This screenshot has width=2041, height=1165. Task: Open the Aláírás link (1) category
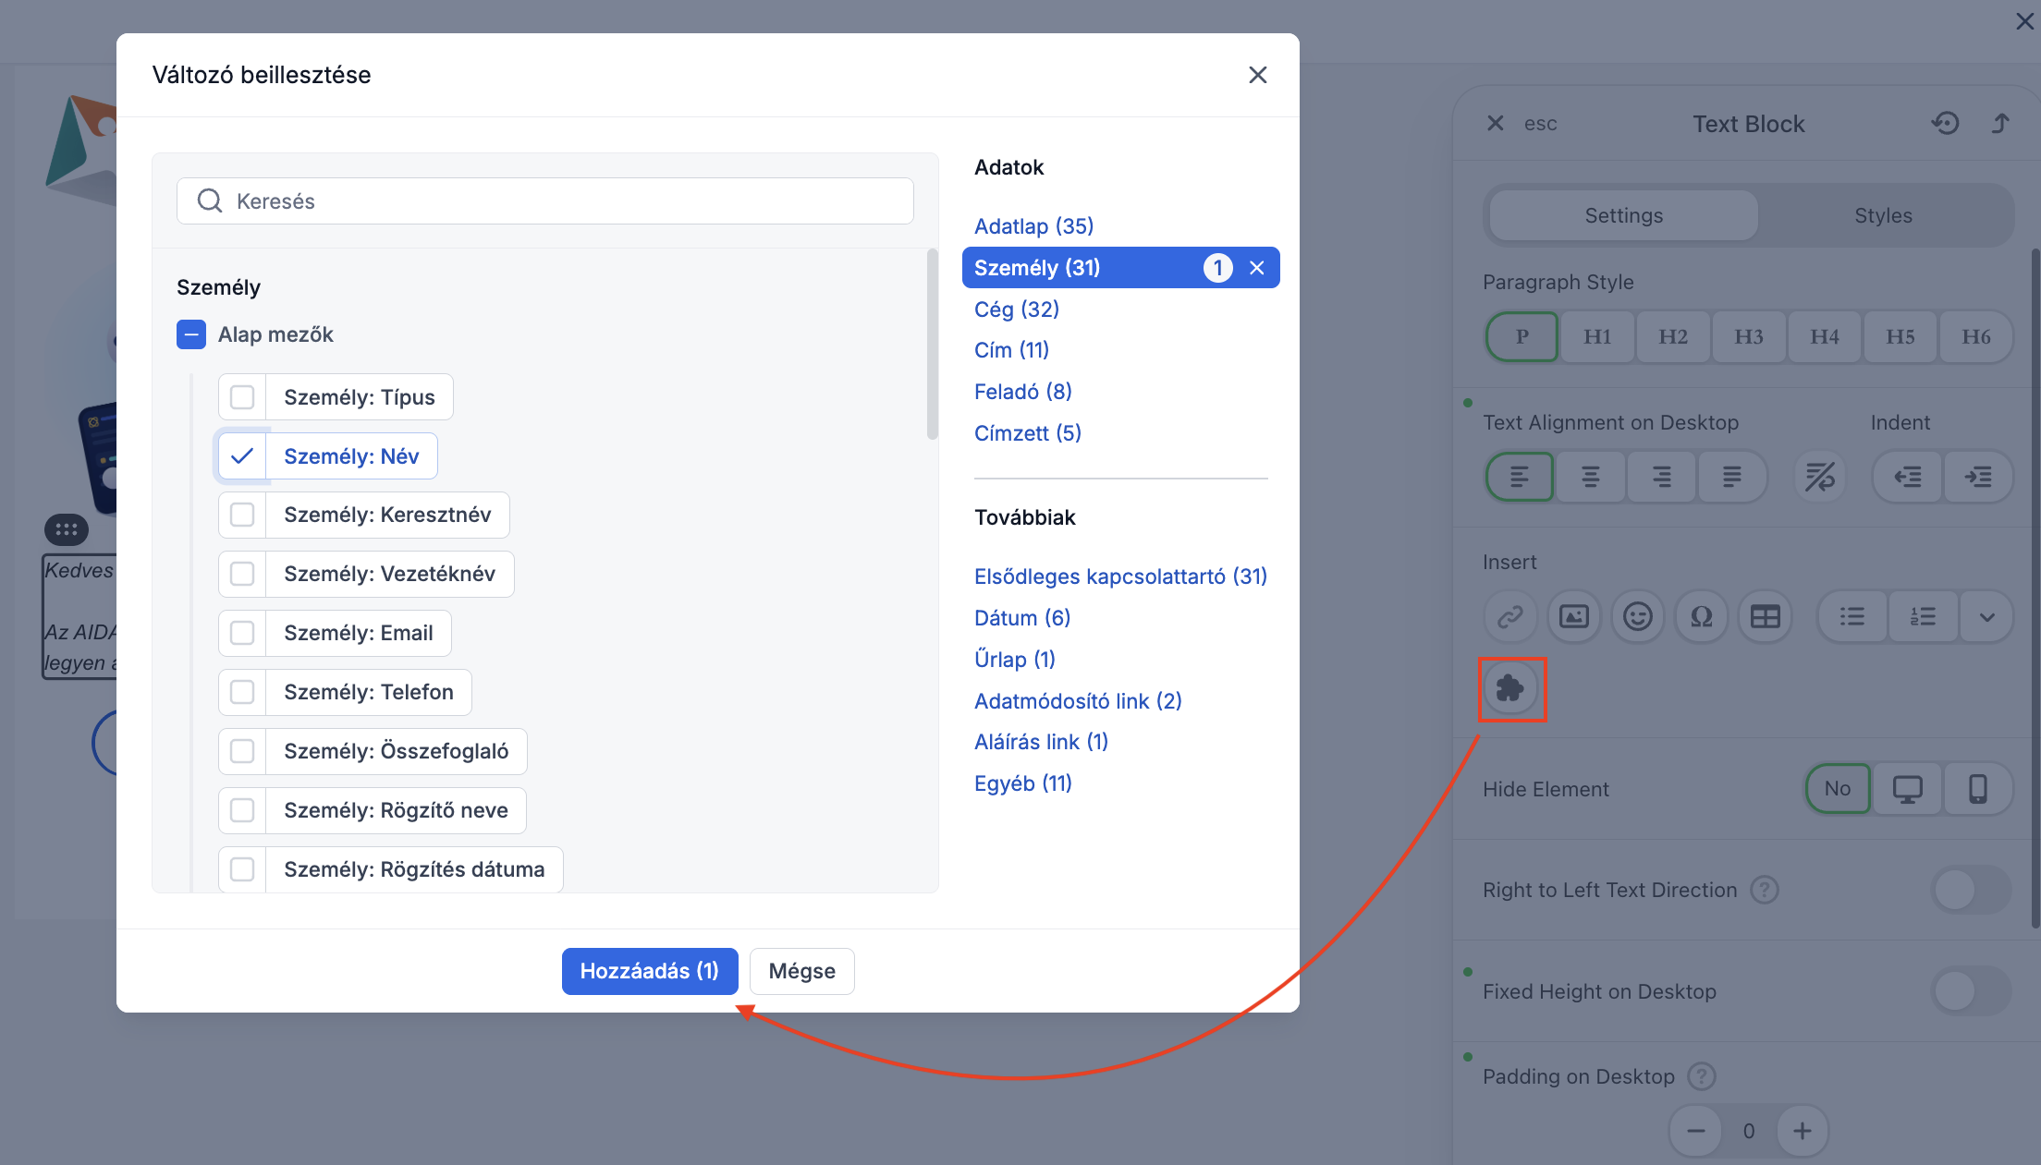pyautogui.click(x=1041, y=742)
